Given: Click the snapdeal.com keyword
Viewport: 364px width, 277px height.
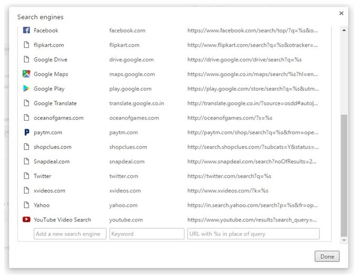Looking at the screenshot, I should point(127,162).
